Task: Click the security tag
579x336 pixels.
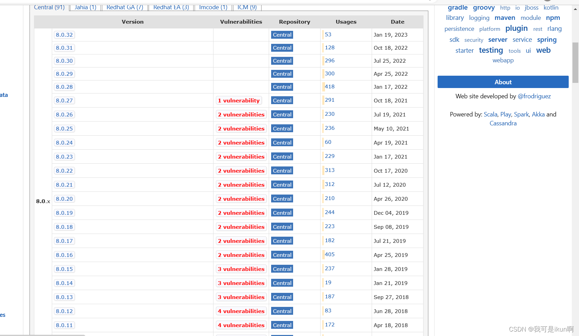Action: [x=474, y=40]
